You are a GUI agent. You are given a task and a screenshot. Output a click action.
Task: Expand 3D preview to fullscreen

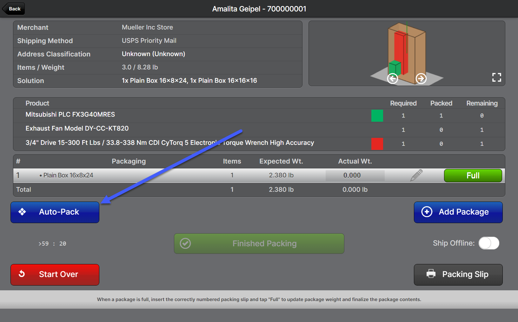496,77
